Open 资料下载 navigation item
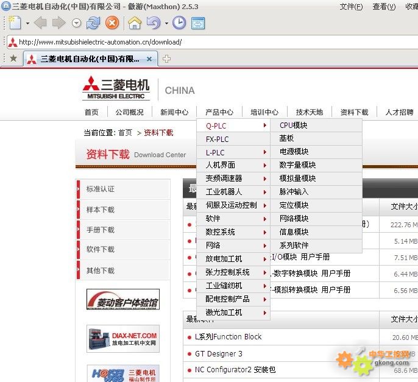Viewport: 418px width, 382px height. (x=354, y=112)
